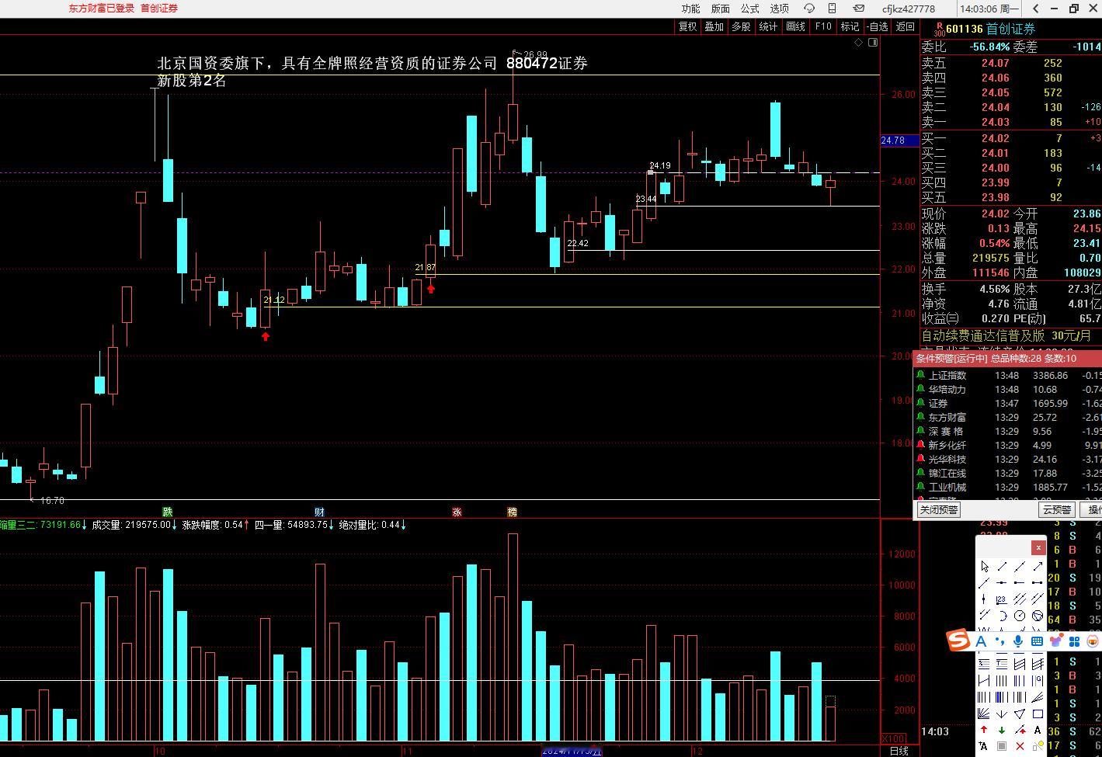Open the Sogou skin shirt icon
Screen dimensions: 1102x757
tap(1055, 641)
